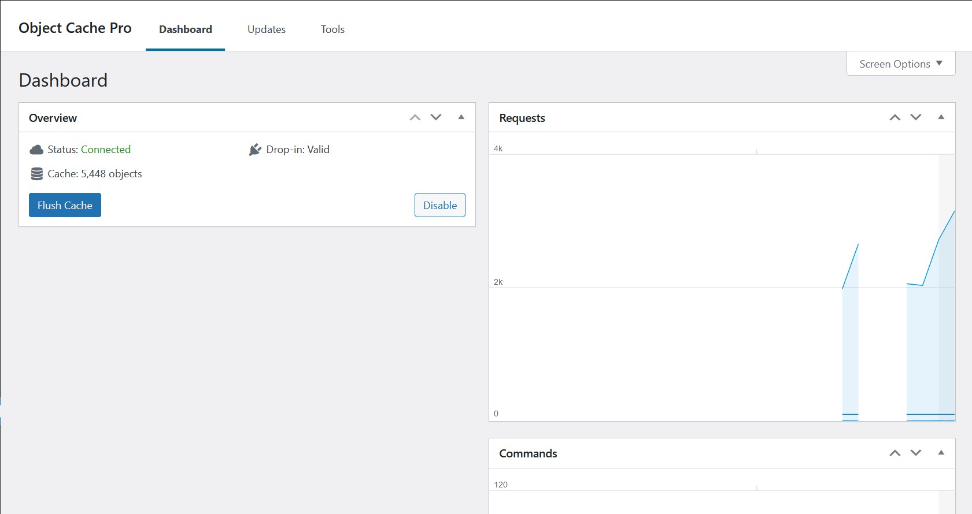Image resolution: width=972 pixels, height=514 pixels.
Task: Move the Requests panel up
Action: tap(895, 117)
